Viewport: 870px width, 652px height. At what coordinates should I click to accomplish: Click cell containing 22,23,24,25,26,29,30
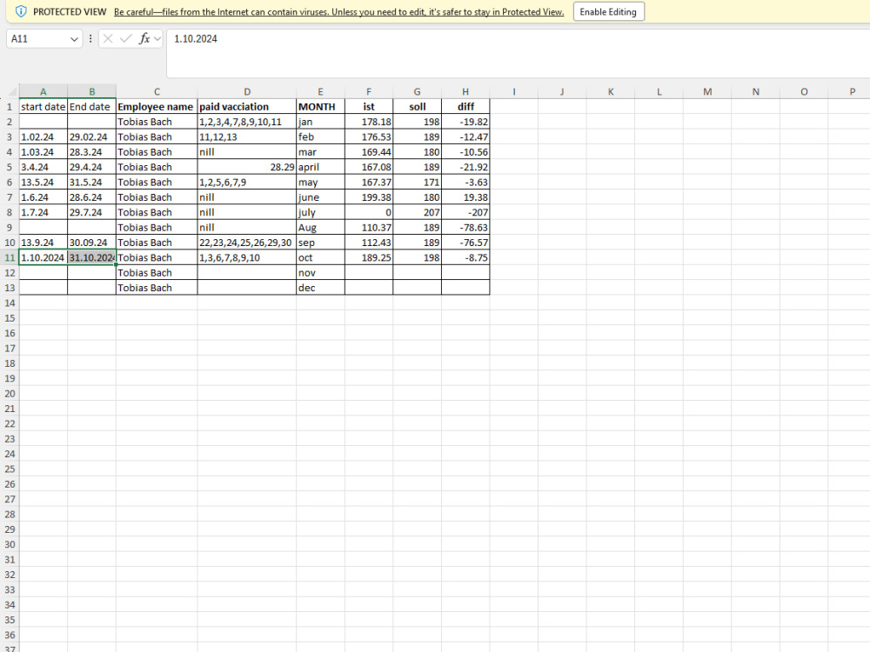pyautogui.click(x=247, y=243)
